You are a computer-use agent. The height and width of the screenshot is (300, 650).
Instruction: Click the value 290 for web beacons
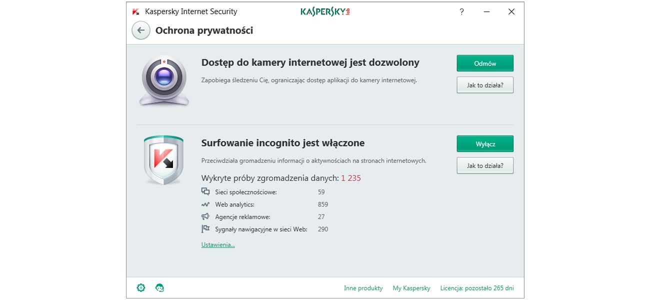click(323, 229)
